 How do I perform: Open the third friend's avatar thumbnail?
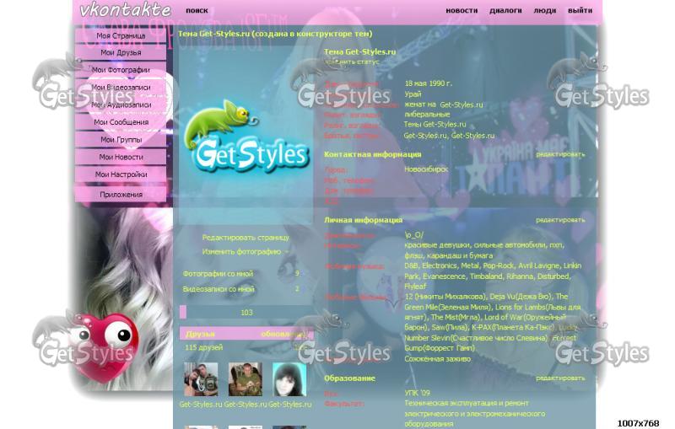[x=289, y=379]
